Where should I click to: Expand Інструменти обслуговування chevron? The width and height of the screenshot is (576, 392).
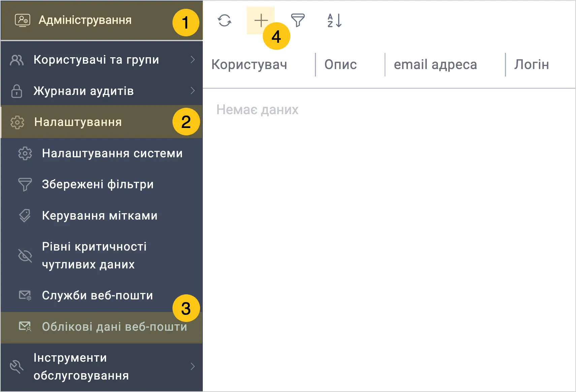[193, 366]
